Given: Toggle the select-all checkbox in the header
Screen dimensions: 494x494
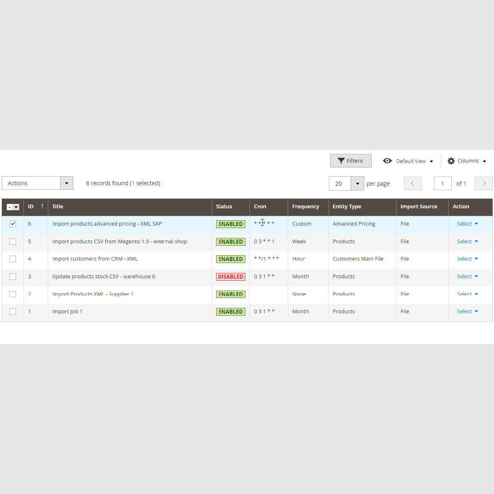Looking at the screenshot, I should click(9, 207).
